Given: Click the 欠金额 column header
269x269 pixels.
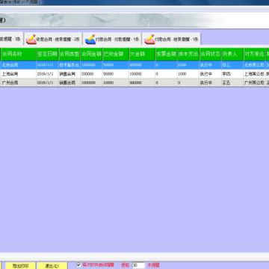Looking at the screenshot, I should click(x=142, y=54).
